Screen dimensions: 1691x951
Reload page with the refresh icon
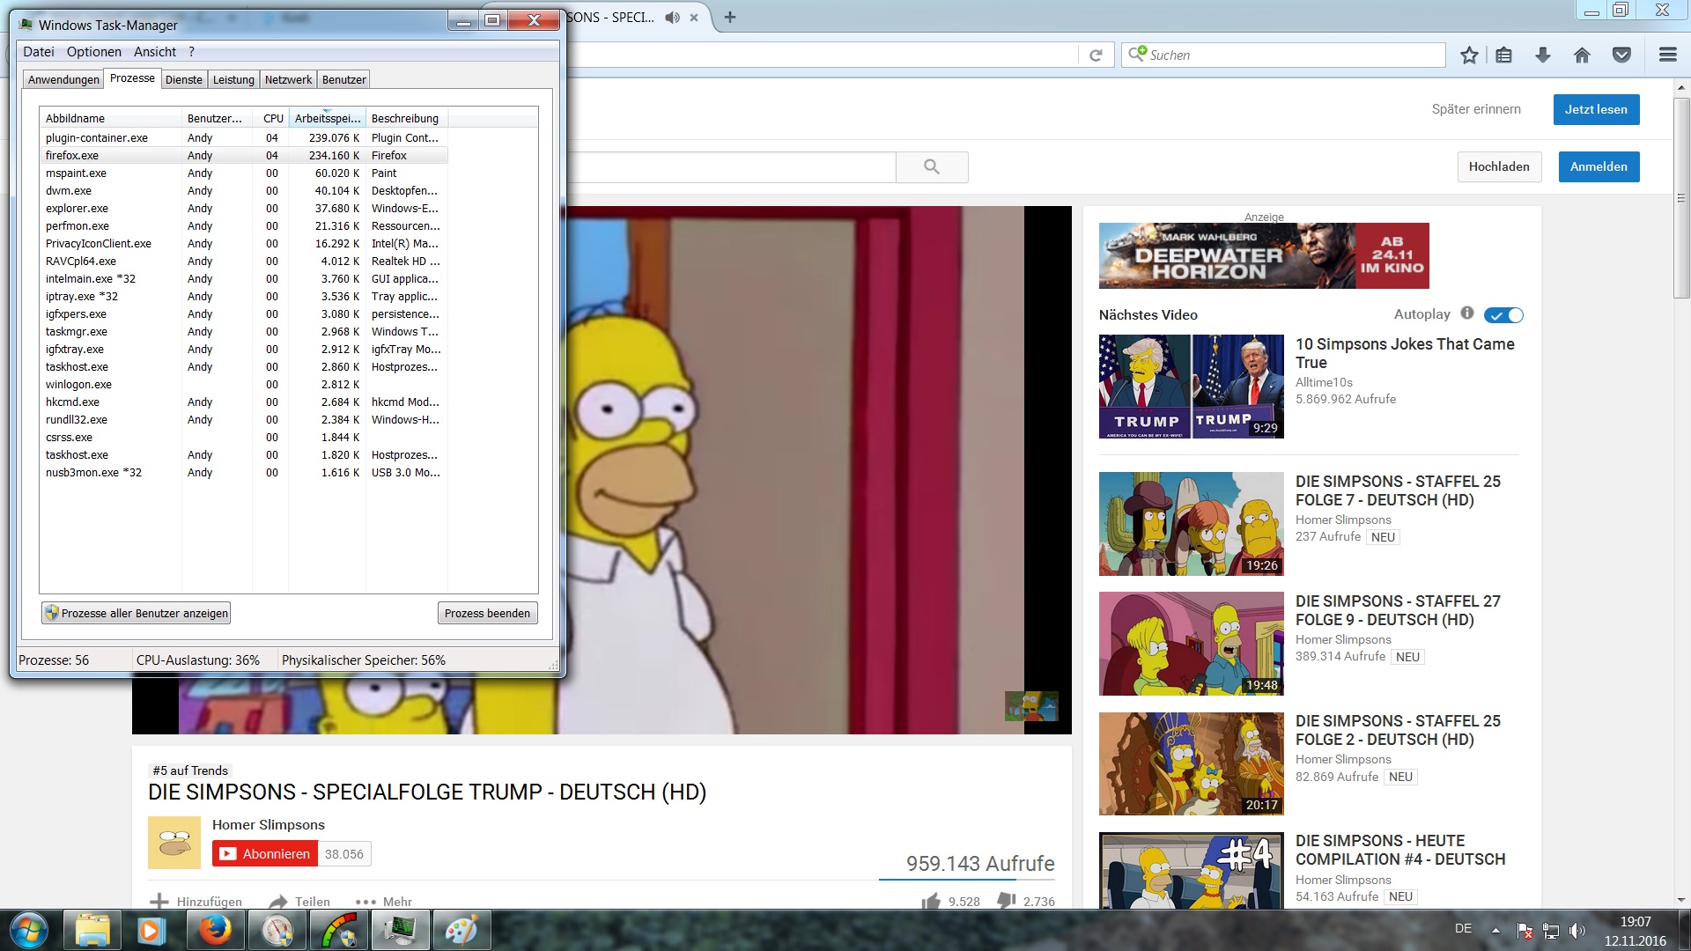tap(1096, 55)
